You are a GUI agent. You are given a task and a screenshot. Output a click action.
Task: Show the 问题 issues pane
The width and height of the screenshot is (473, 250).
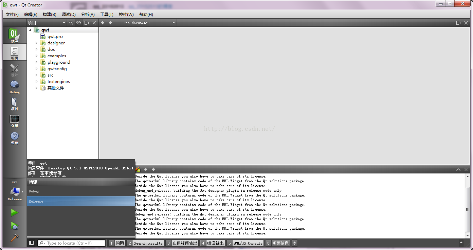116,243
